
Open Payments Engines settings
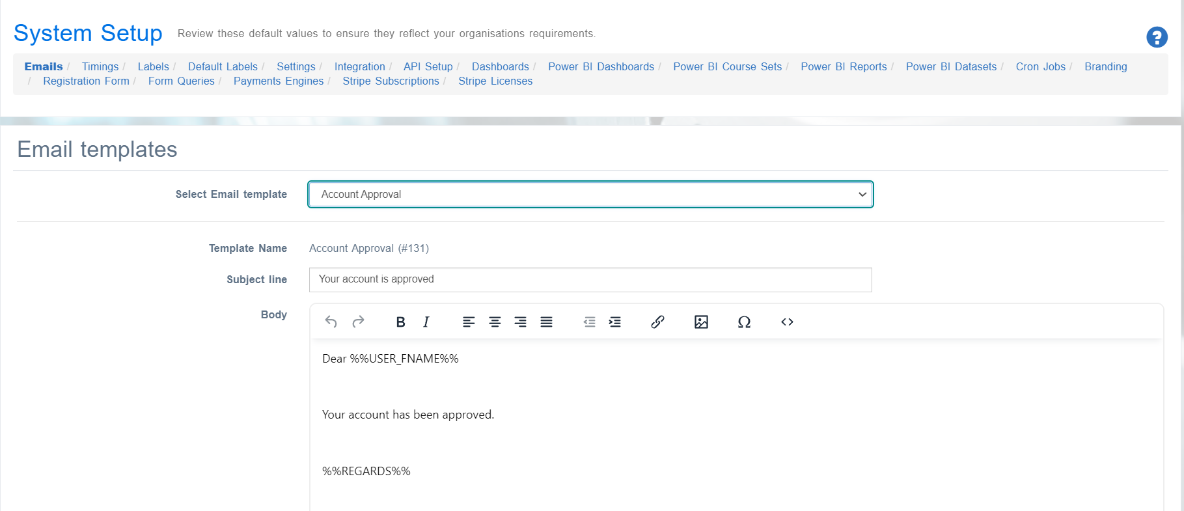click(x=279, y=81)
